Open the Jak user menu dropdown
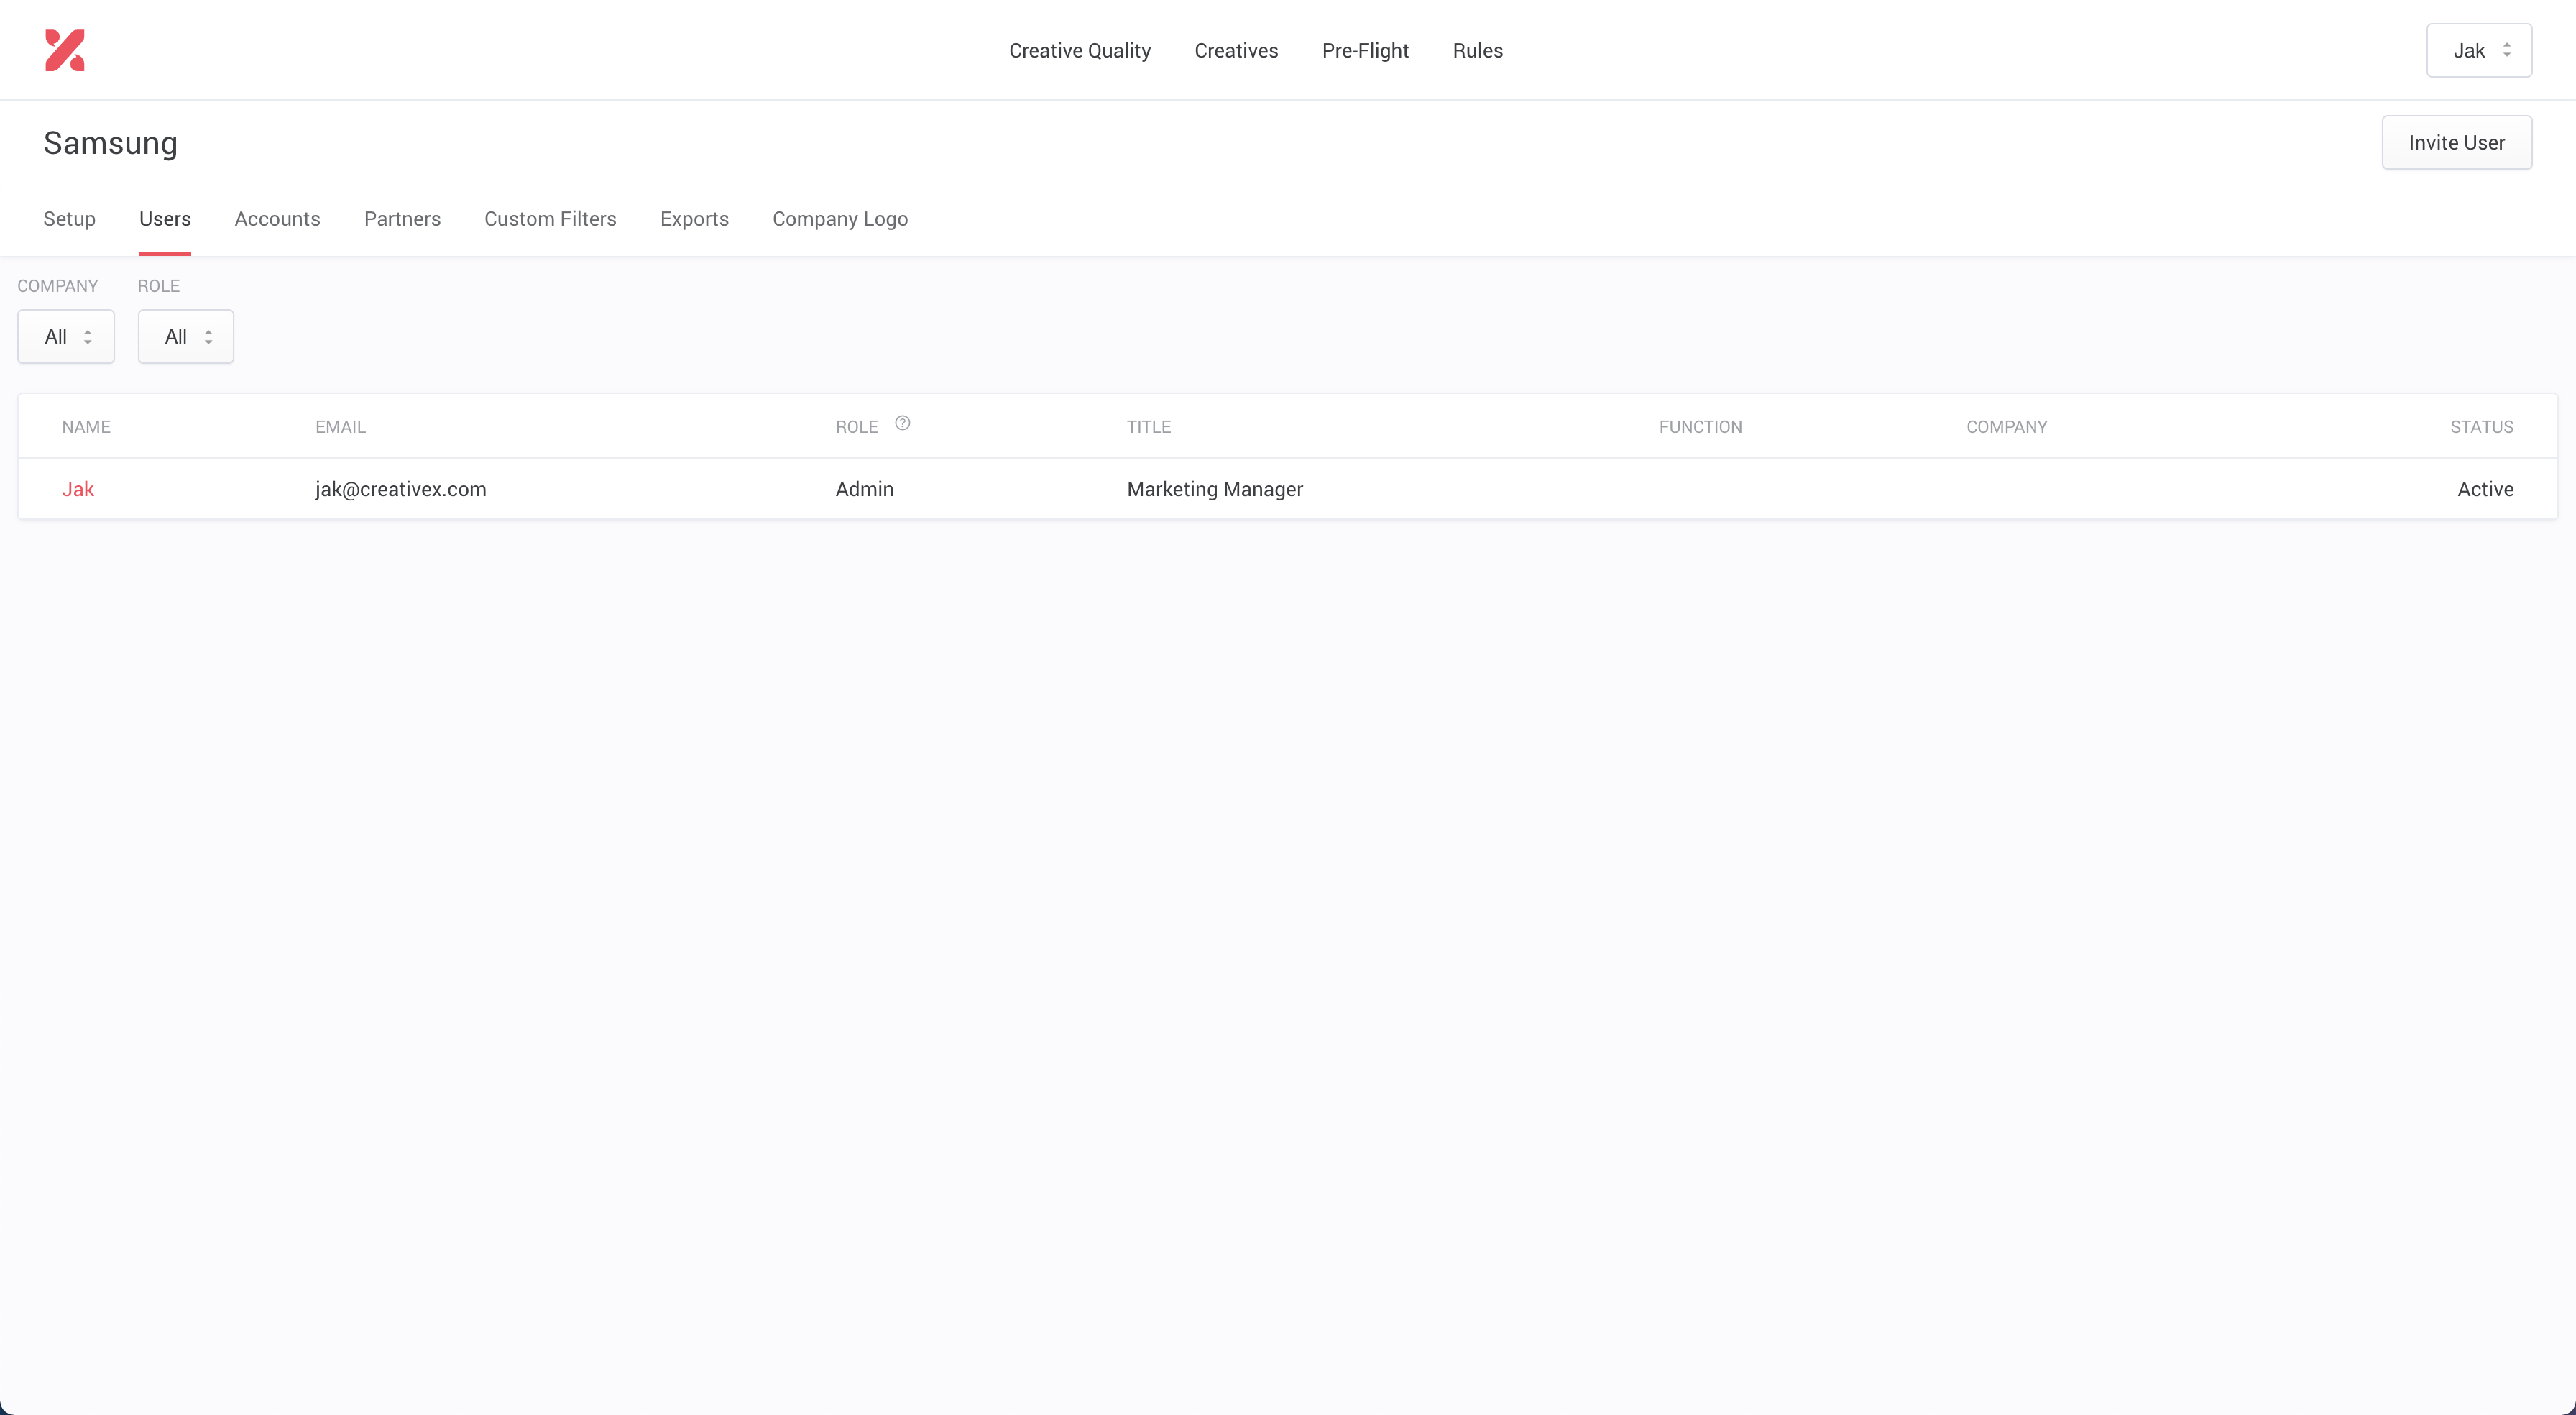Image resolution: width=2576 pixels, height=1415 pixels. (x=2479, y=50)
